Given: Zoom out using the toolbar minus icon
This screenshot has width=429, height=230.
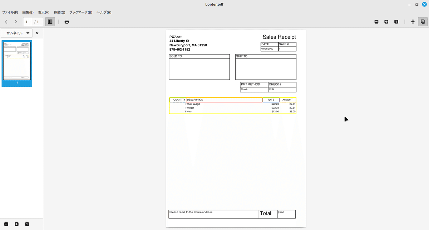Looking at the screenshot, I should point(376,21).
